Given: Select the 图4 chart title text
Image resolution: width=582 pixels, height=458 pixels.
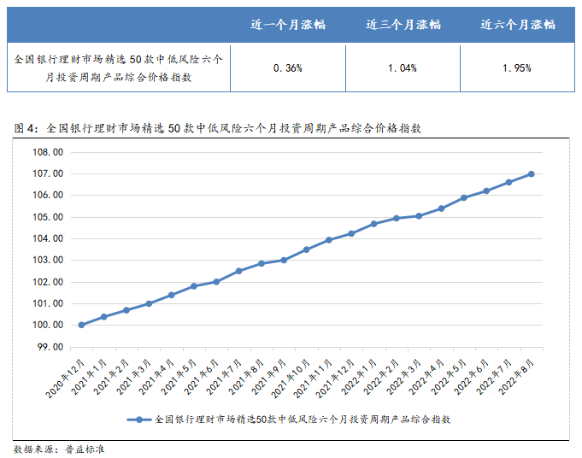Looking at the screenshot, I should [x=218, y=128].
